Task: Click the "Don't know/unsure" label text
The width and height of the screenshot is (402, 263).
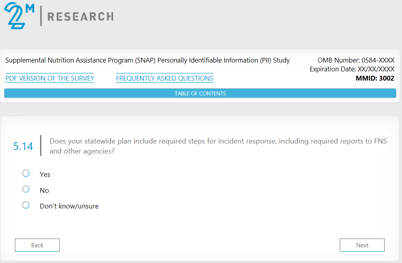Action: tap(69, 206)
